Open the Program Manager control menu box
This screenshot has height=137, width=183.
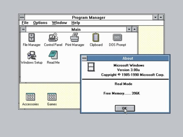pyautogui.click(x=22, y=17)
